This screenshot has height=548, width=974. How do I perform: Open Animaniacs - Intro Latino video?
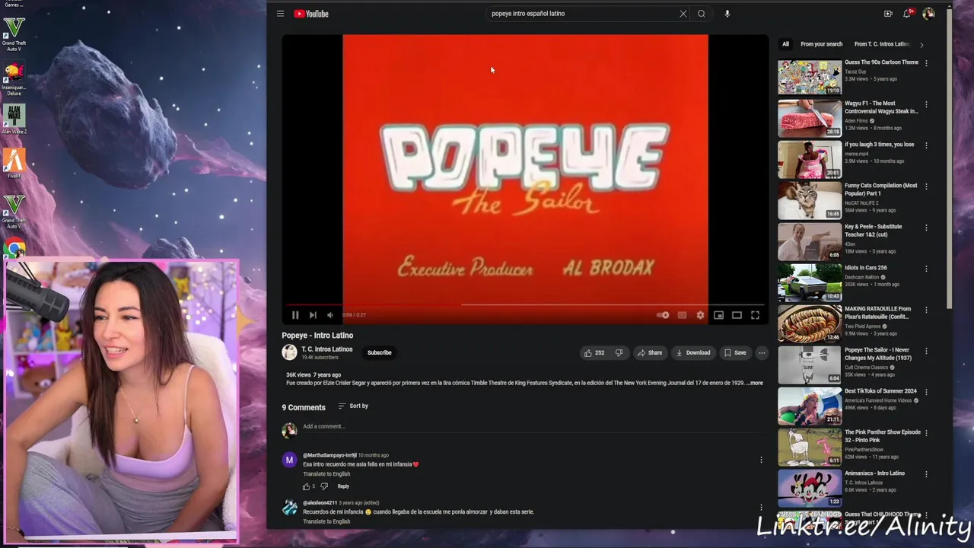[x=810, y=488]
